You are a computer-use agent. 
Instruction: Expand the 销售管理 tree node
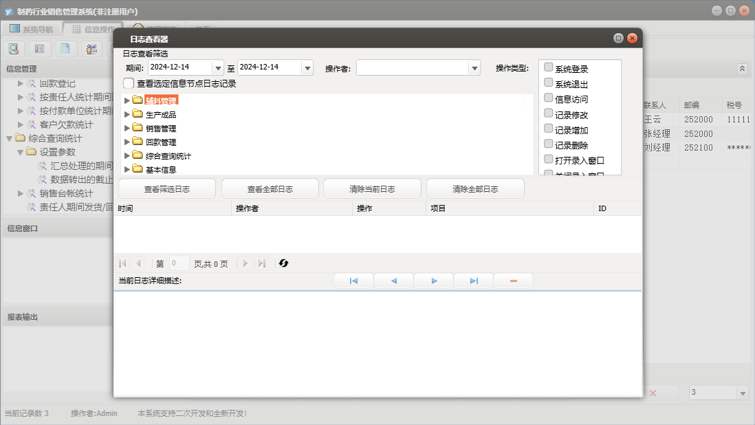(x=127, y=128)
